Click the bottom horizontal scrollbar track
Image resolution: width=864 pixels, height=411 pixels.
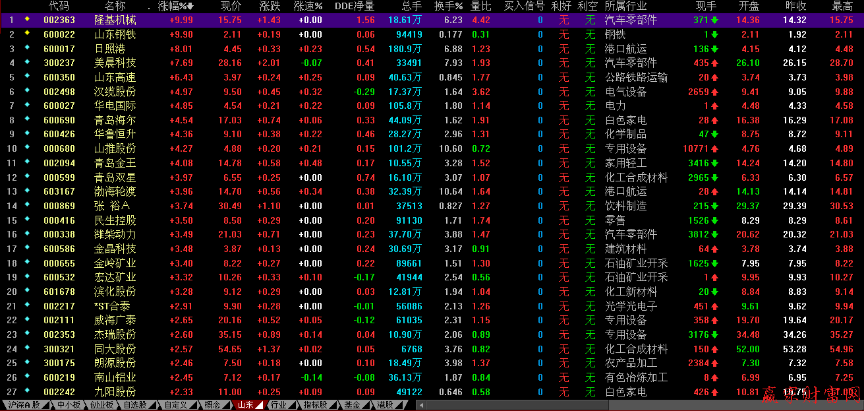593,405
